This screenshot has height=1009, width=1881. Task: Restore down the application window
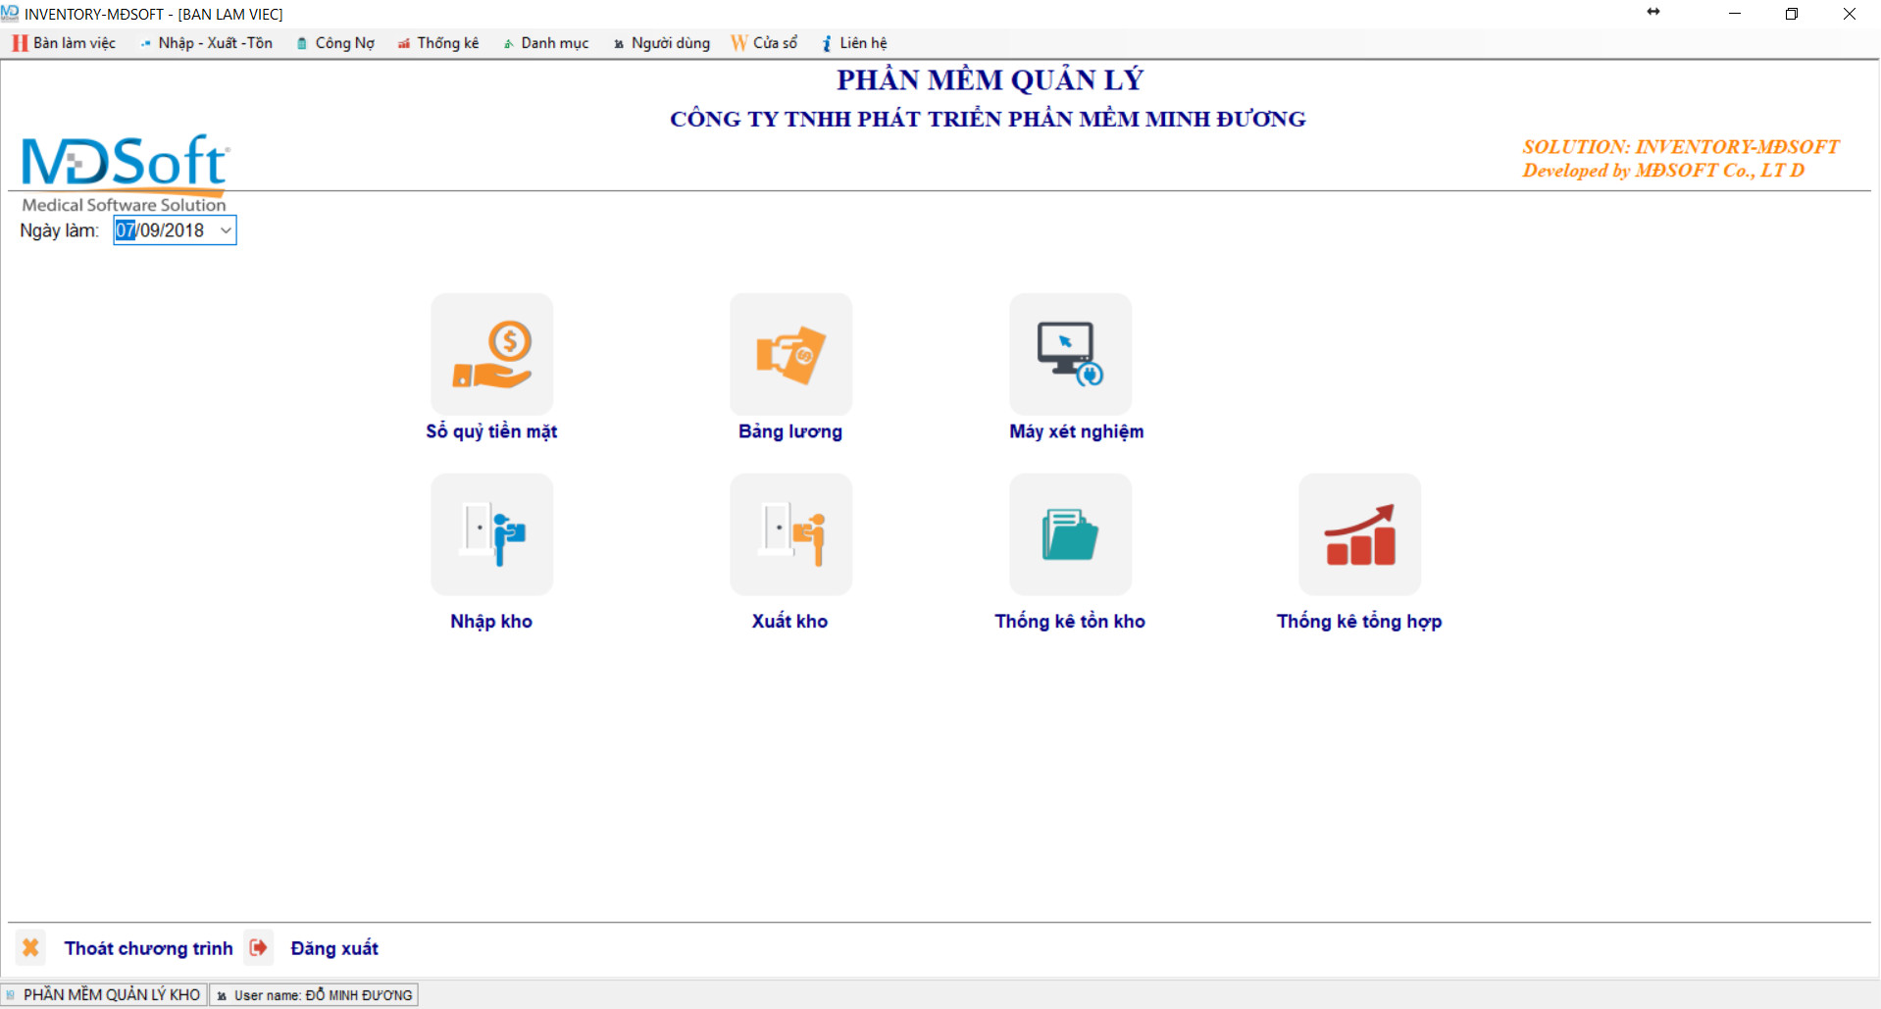click(x=1792, y=14)
